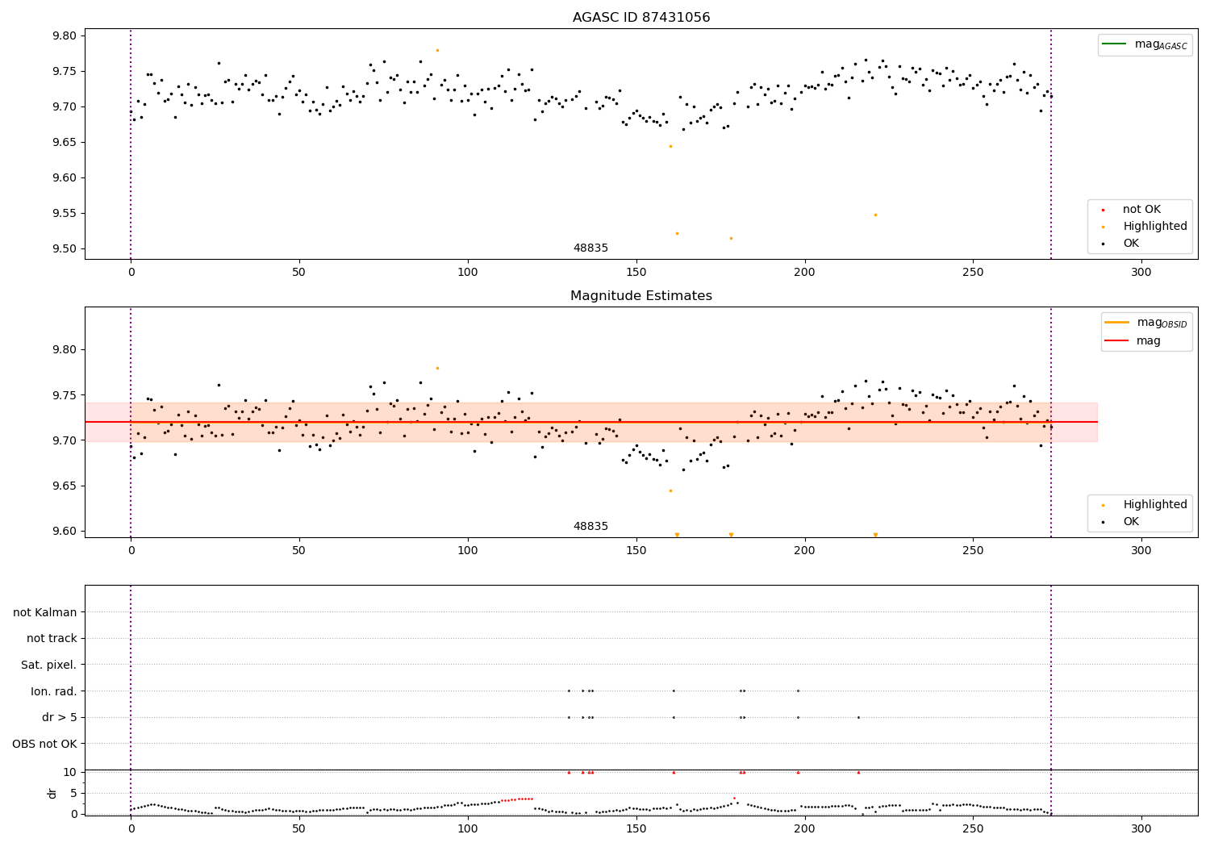Click the 'Highlighted' legend entry in middle plot
This screenshot has height=847, width=1210.
pos(1155,505)
